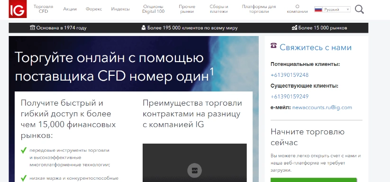Viewport: 390px width, 182px height.
Task: Click the 'Торгуйте онлайн с помощью' headline
Action: click(x=109, y=58)
